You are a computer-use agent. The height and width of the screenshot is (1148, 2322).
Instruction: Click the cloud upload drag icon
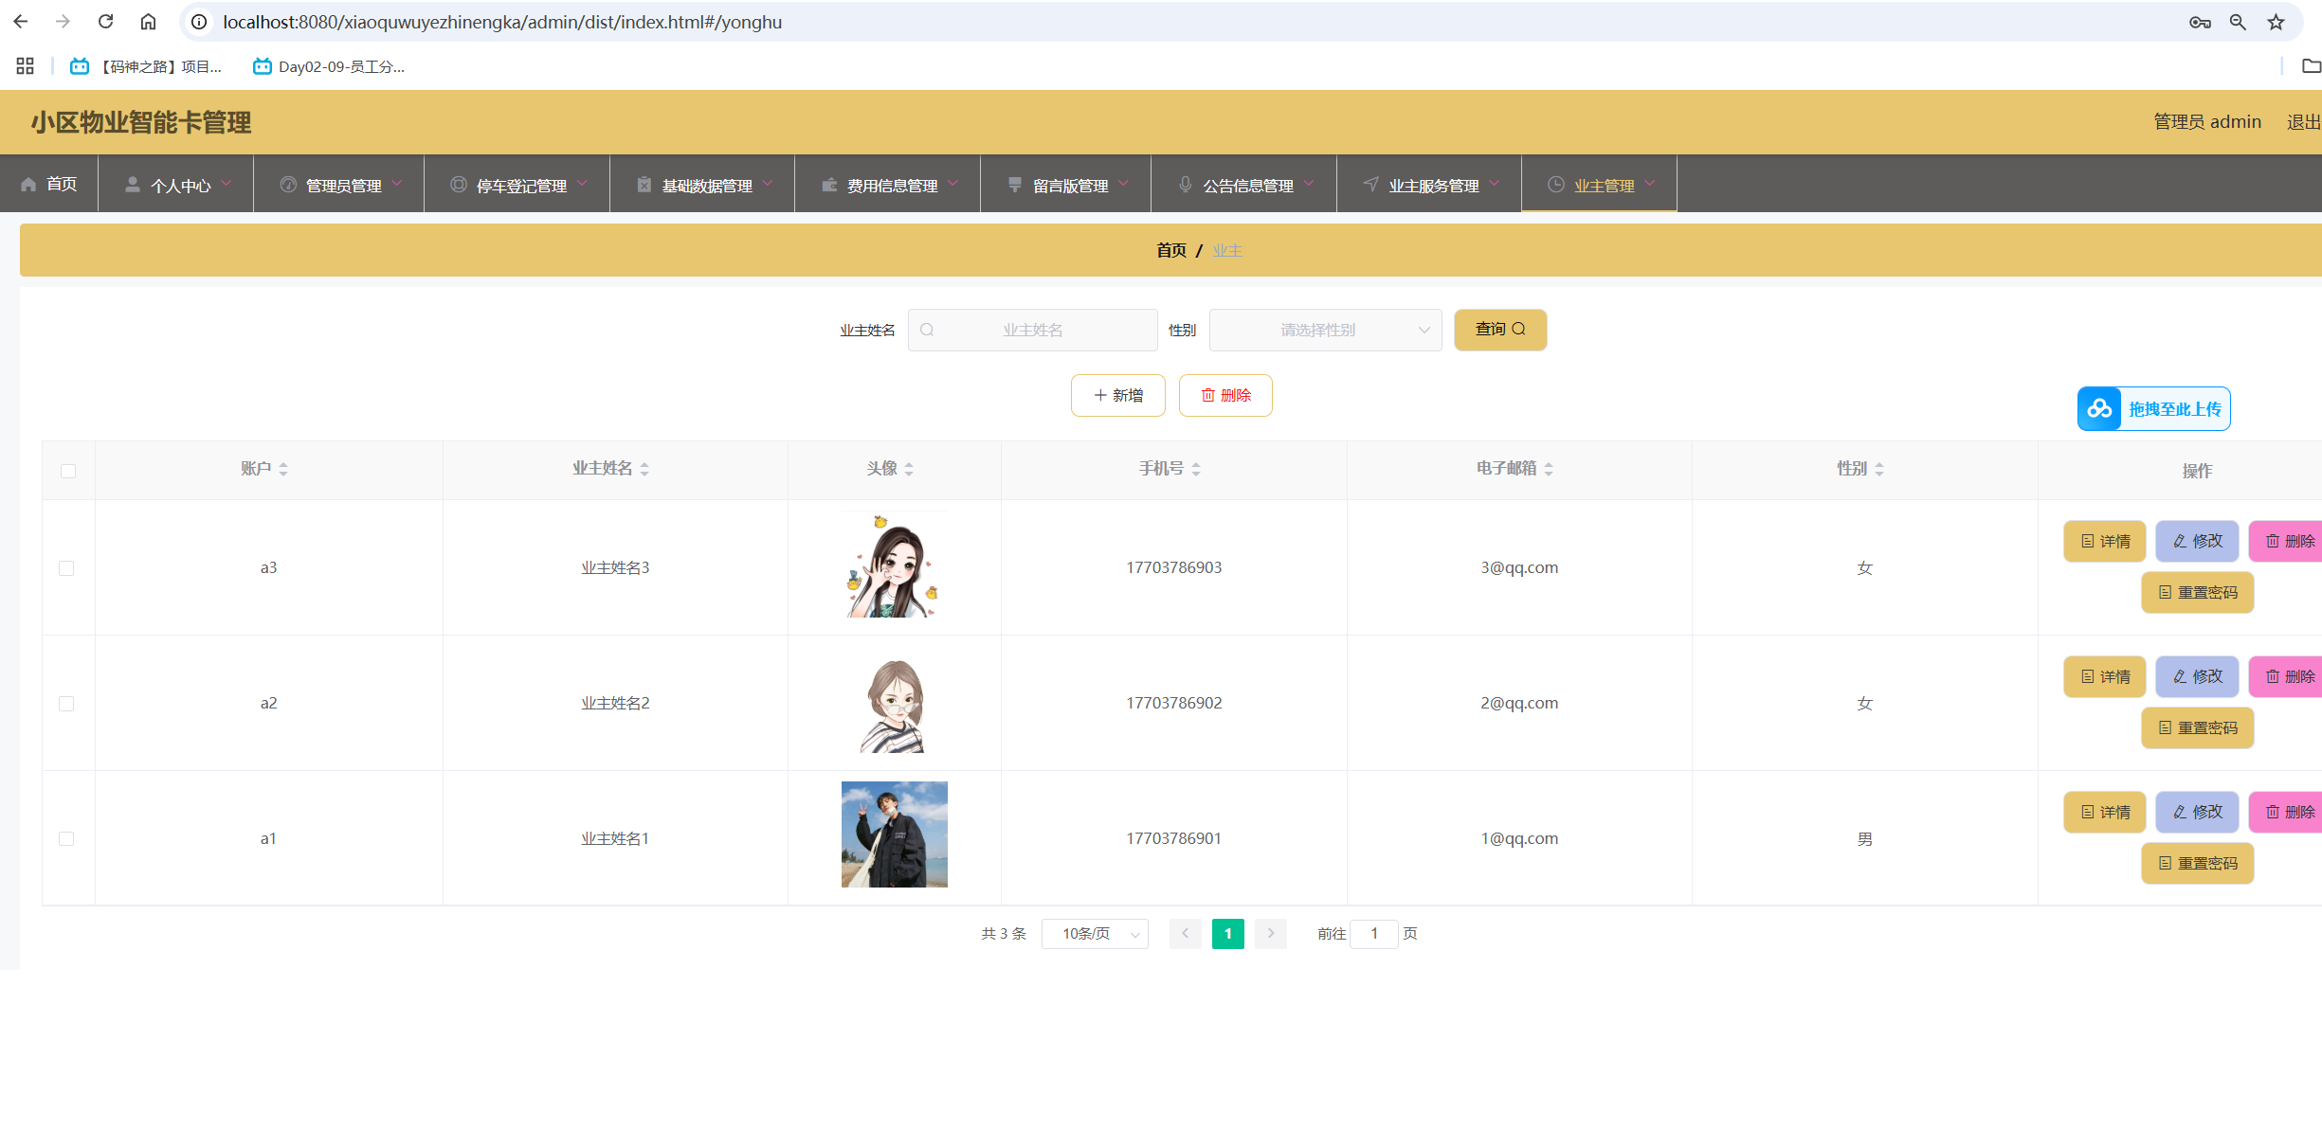(x=2099, y=408)
